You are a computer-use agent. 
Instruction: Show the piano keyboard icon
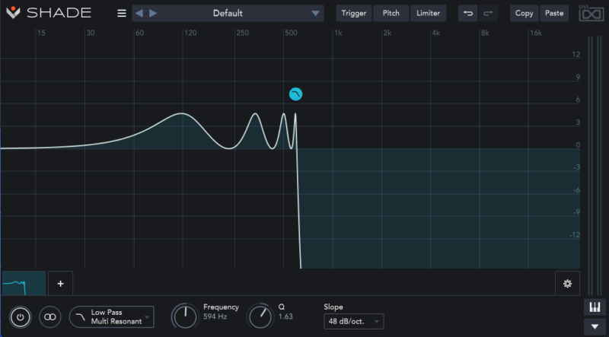point(595,307)
